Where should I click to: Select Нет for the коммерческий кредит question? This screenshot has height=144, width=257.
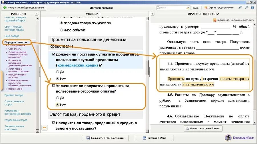pyautogui.click(x=57, y=79)
